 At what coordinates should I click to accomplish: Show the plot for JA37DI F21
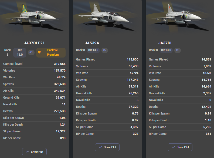(x=35, y=152)
